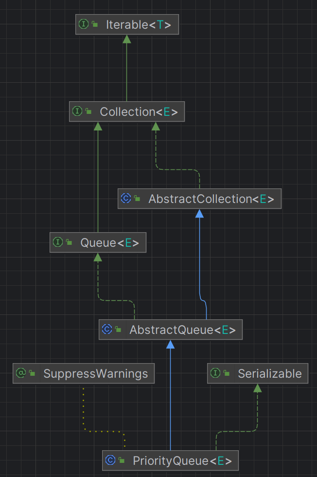Select the AbstractCollection<E> node name
The image size is (317, 477).
click(211, 199)
